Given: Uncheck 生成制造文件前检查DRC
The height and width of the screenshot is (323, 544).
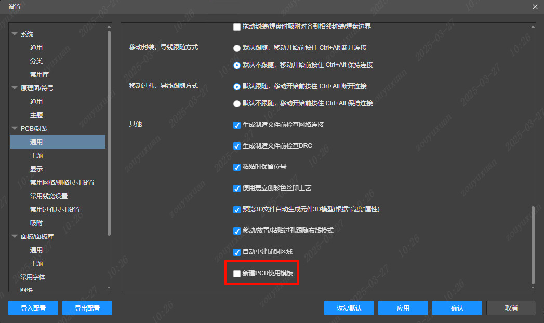Looking at the screenshot, I should 237,146.
